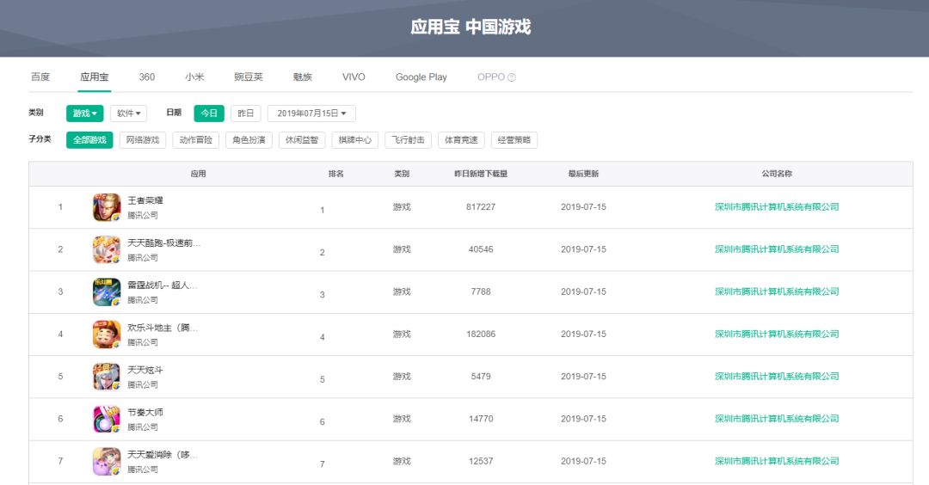
Task: Select the 全部游戏 subcategory filter
Action: 89,140
